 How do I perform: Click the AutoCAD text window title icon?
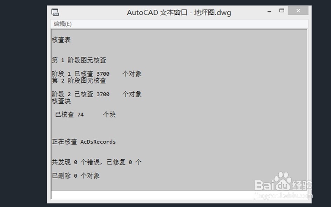click(55, 12)
